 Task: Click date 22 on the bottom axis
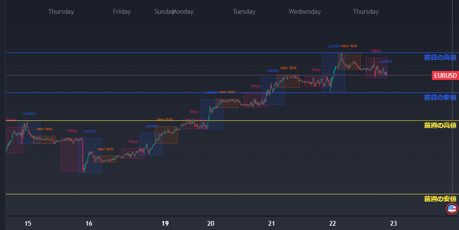click(x=333, y=224)
